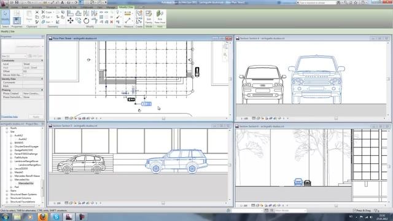This screenshot has height=221, width=393.
Task: Click the Edit Family button
Action: [x=149, y=17]
